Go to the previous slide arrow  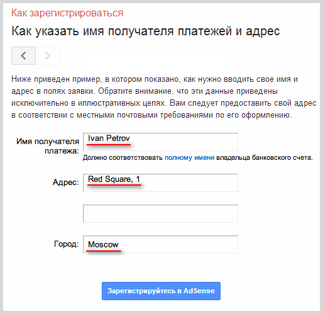[x=23, y=55]
